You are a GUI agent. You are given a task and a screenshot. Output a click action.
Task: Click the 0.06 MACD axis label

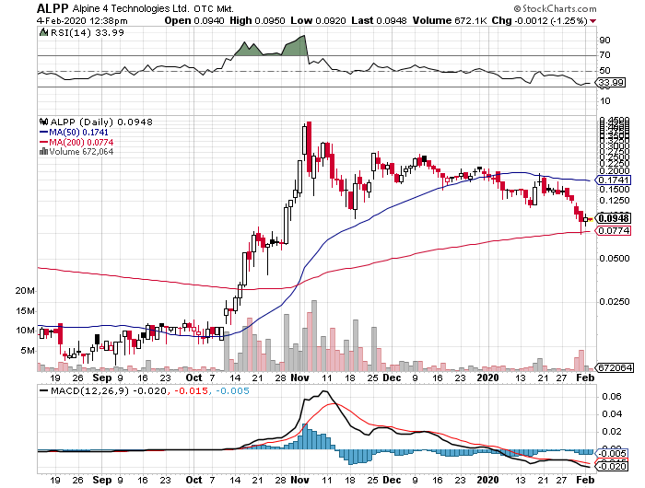[x=610, y=396]
